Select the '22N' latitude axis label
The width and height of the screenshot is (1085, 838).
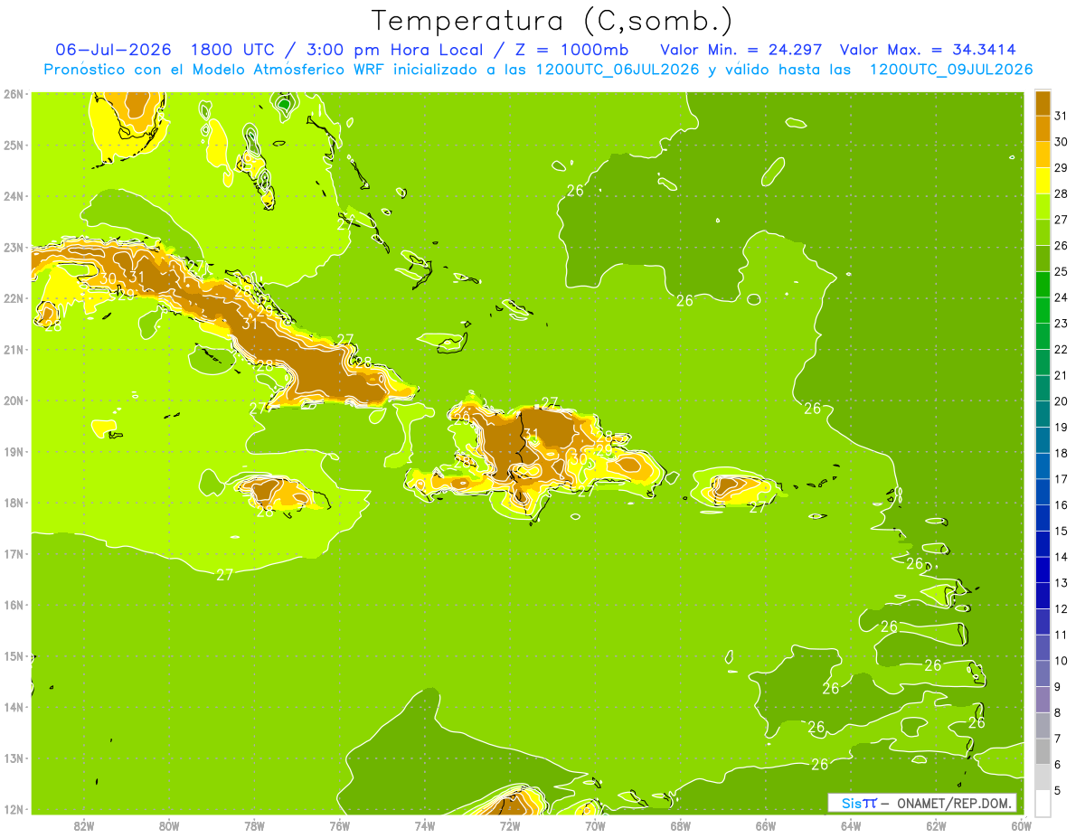click(x=14, y=298)
